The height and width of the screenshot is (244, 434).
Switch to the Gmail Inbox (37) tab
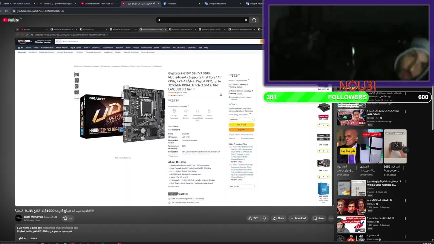point(58,3)
